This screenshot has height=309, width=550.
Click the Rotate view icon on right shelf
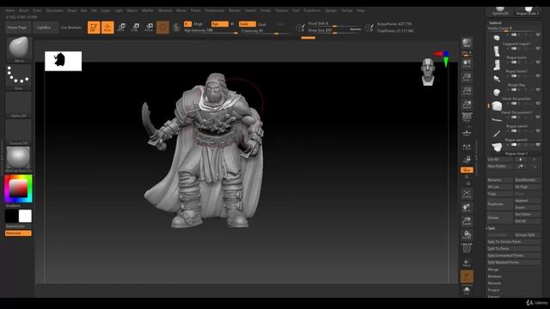[467, 234]
